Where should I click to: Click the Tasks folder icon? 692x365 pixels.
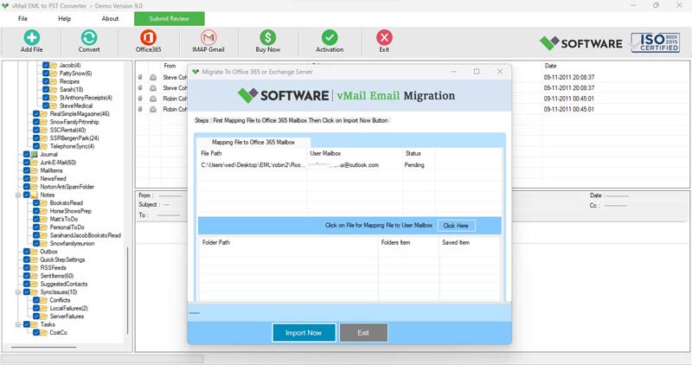[35, 324]
